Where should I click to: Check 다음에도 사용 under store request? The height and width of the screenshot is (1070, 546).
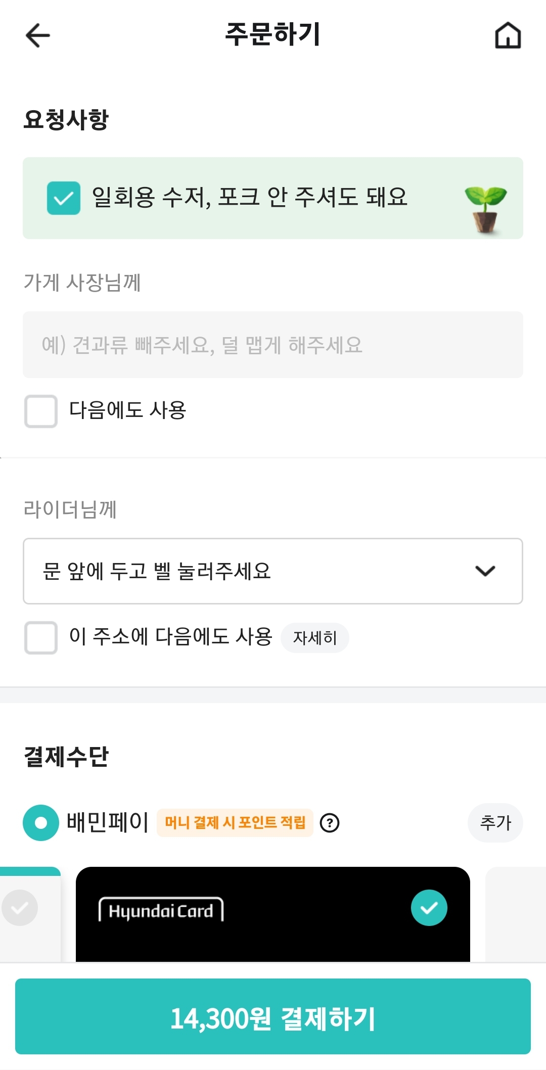point(41,411)
